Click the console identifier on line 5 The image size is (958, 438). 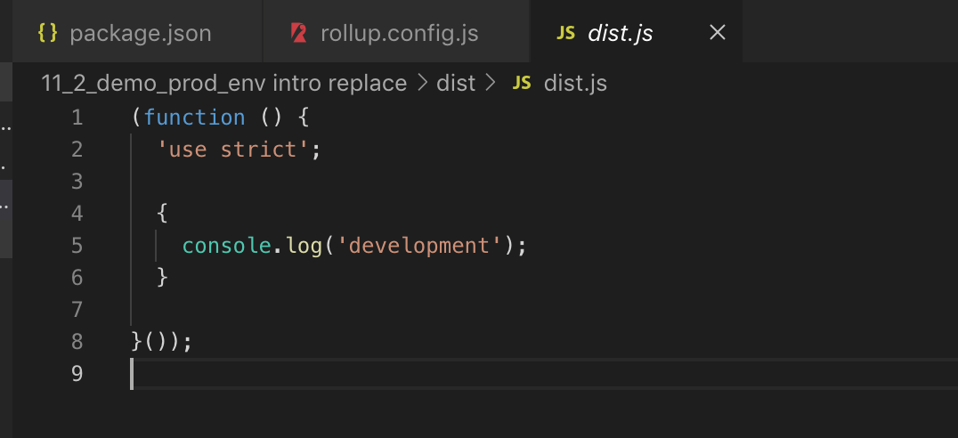pyautogui.click(x=225, y=245)
